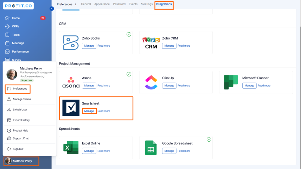Click the Asana connected checkmark
This screenshot has height=169, width=301.
click(129, 74)
